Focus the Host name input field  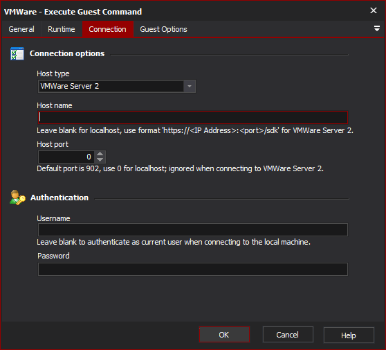click(x=193, y=117)
